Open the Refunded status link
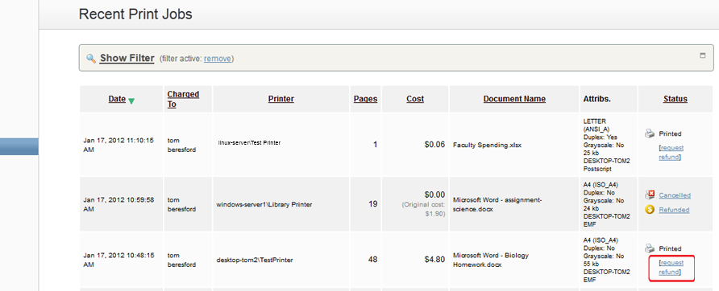 coord(674,210)
